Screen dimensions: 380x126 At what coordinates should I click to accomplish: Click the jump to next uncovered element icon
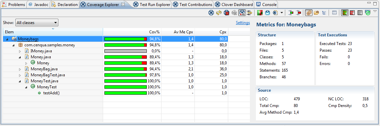tap(299, 13)
